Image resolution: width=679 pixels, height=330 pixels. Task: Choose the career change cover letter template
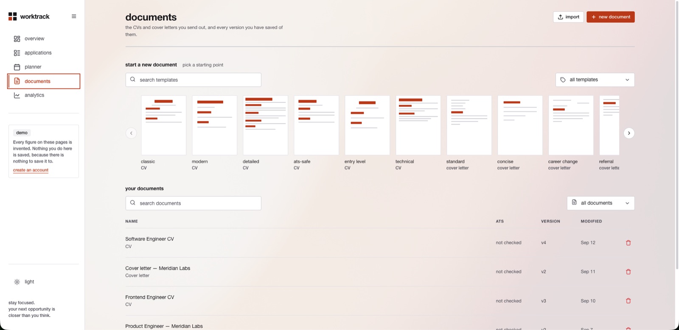click(x=571, y=133)
